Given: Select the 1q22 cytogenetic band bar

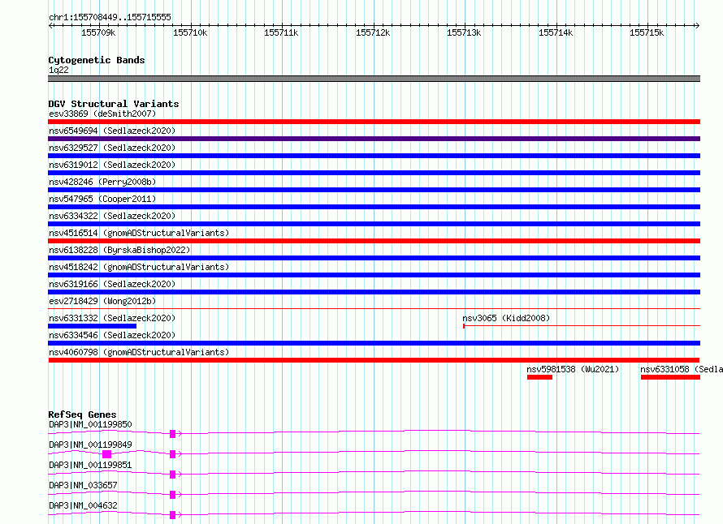Looking at the screenshot, I should [374, 79].
